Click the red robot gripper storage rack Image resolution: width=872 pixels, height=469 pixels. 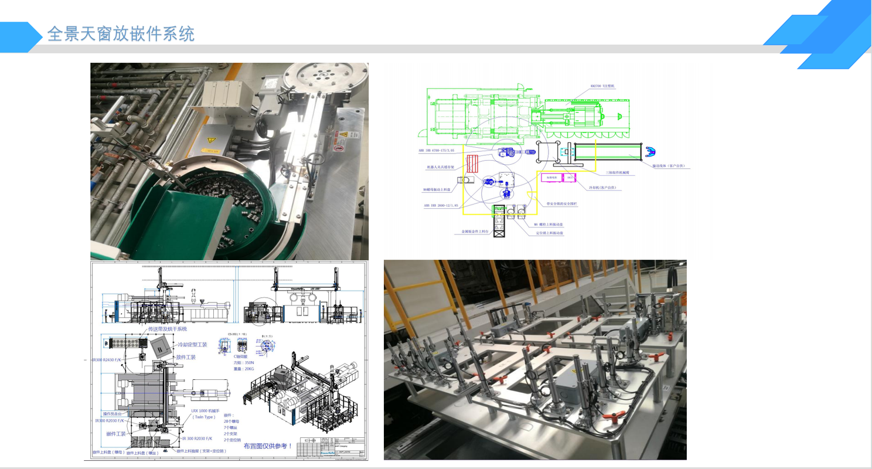[x=472, y=163]
